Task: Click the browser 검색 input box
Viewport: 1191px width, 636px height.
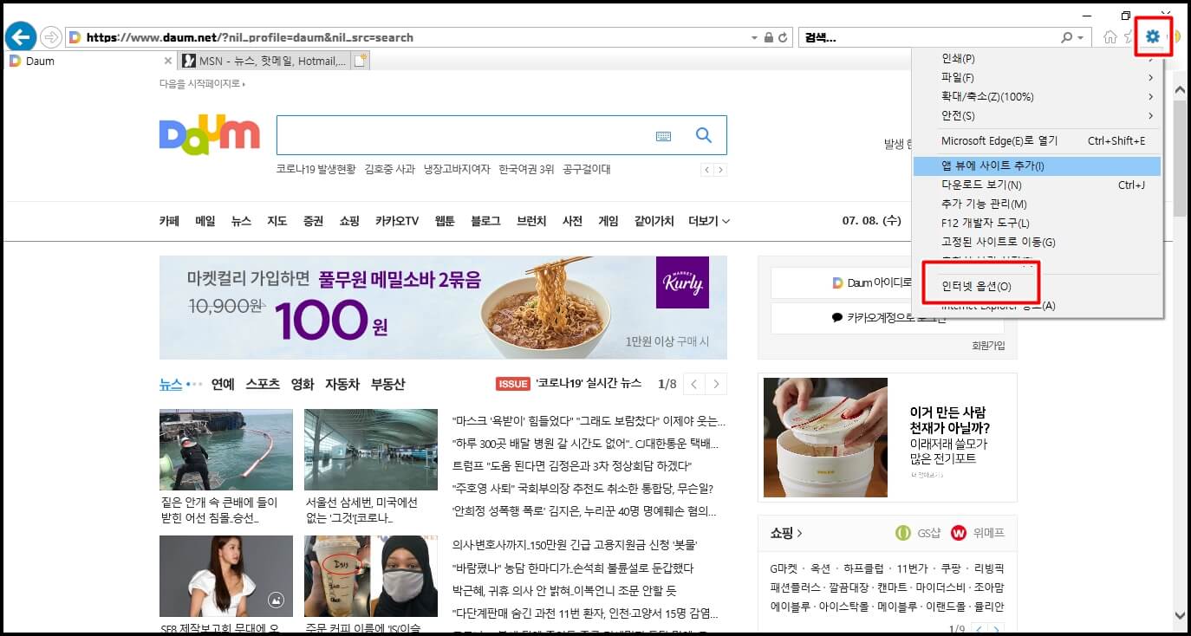Action: coord(927,38)
